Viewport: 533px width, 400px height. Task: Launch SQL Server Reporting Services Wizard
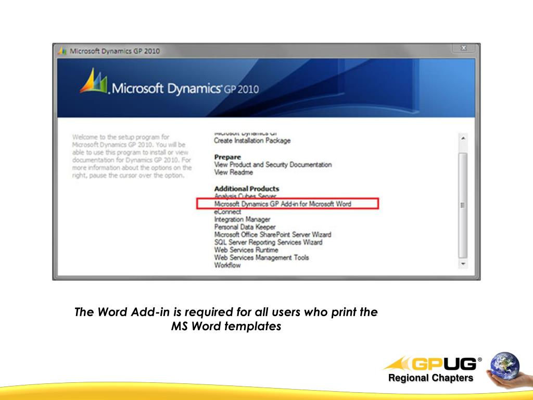click(x=268, y=242)
